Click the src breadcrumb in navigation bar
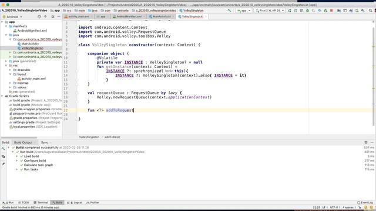The height and width of the screenshot is (211, 376). coord(67,11)
